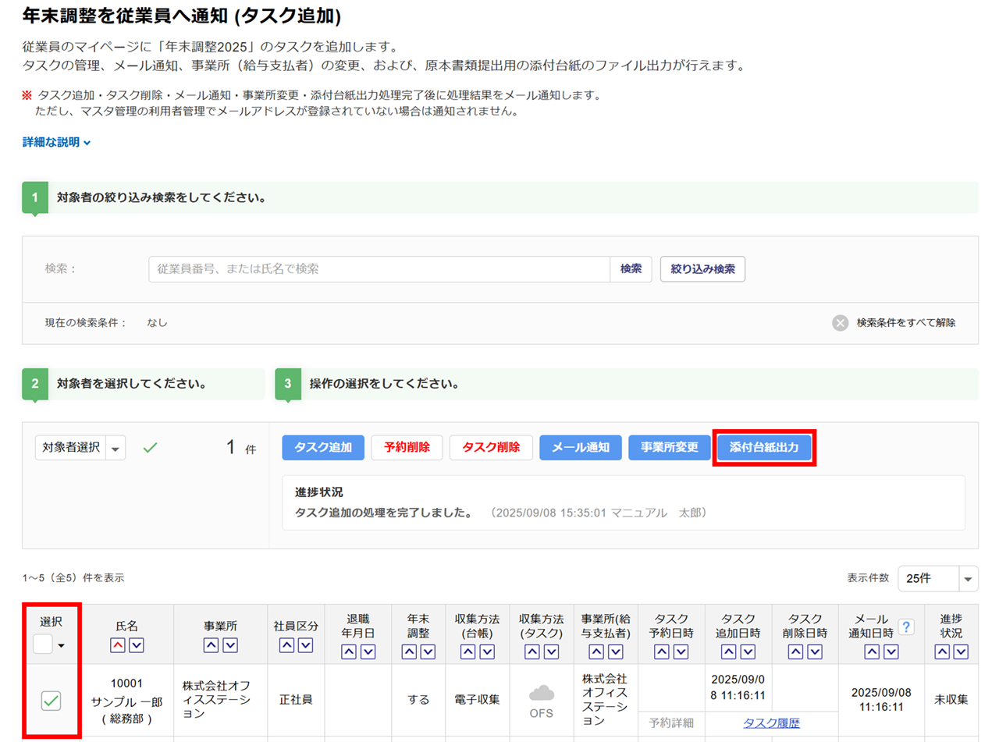999x742 pixels.
Task: Sort タスク追加日時 column ascending with up arrow
Action: pos(728,651)
